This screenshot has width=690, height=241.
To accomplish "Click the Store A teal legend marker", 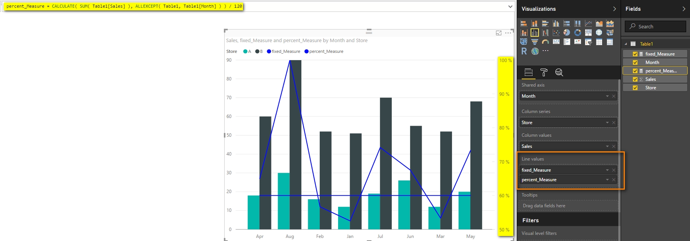I will (x=245, y=51).
